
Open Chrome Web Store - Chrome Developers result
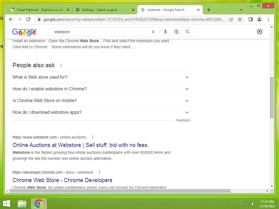[62, 180]
